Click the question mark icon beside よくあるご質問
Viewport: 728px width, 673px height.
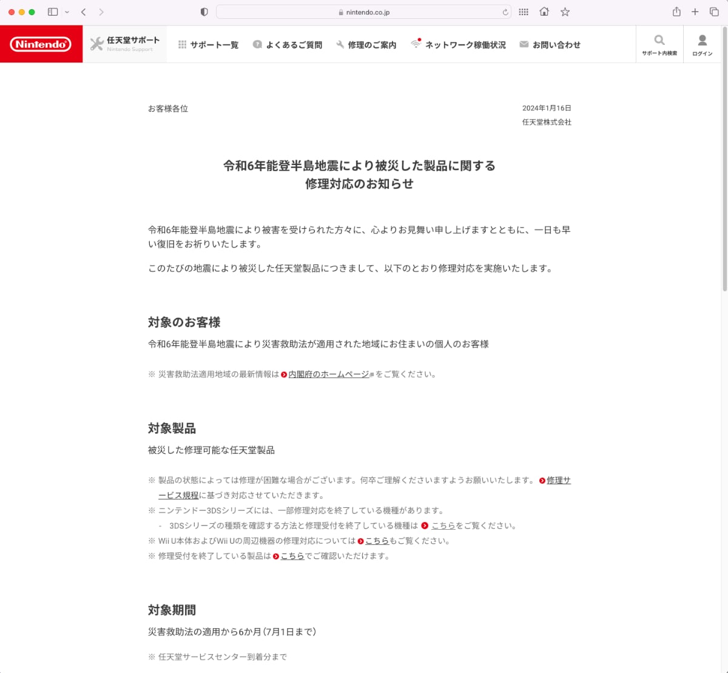tap(257, 44)
